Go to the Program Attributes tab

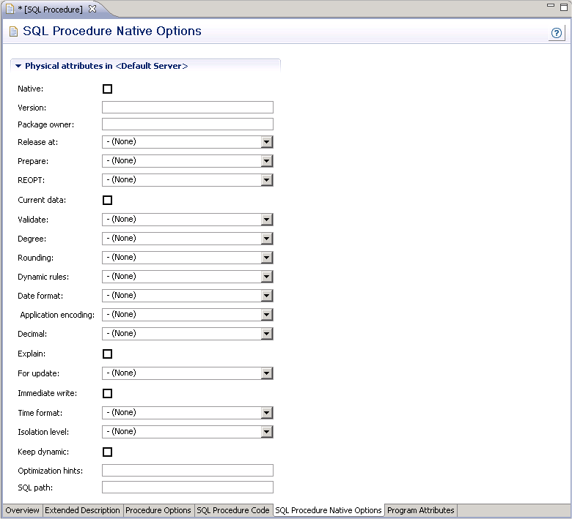420,510
